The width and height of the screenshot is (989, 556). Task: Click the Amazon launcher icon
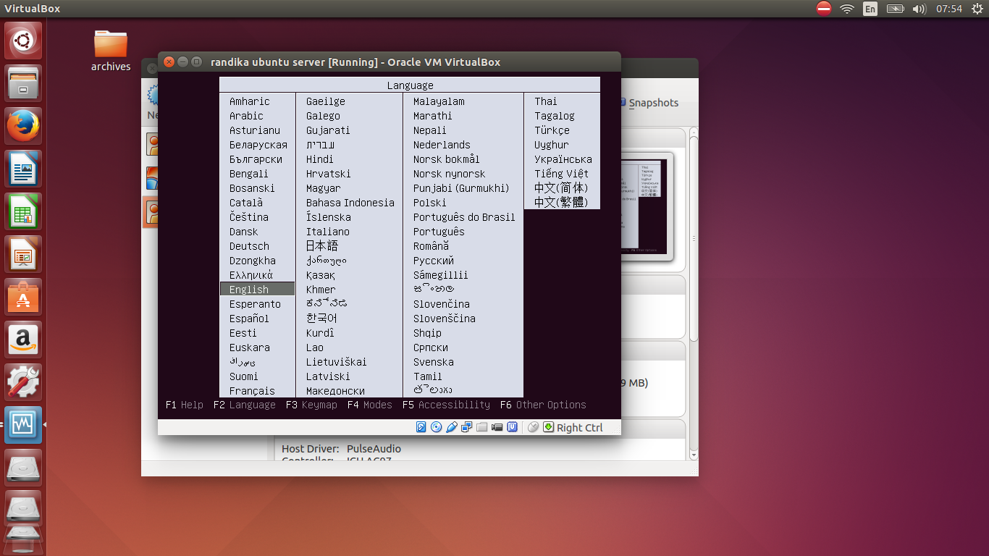click(x=23, y=340)
